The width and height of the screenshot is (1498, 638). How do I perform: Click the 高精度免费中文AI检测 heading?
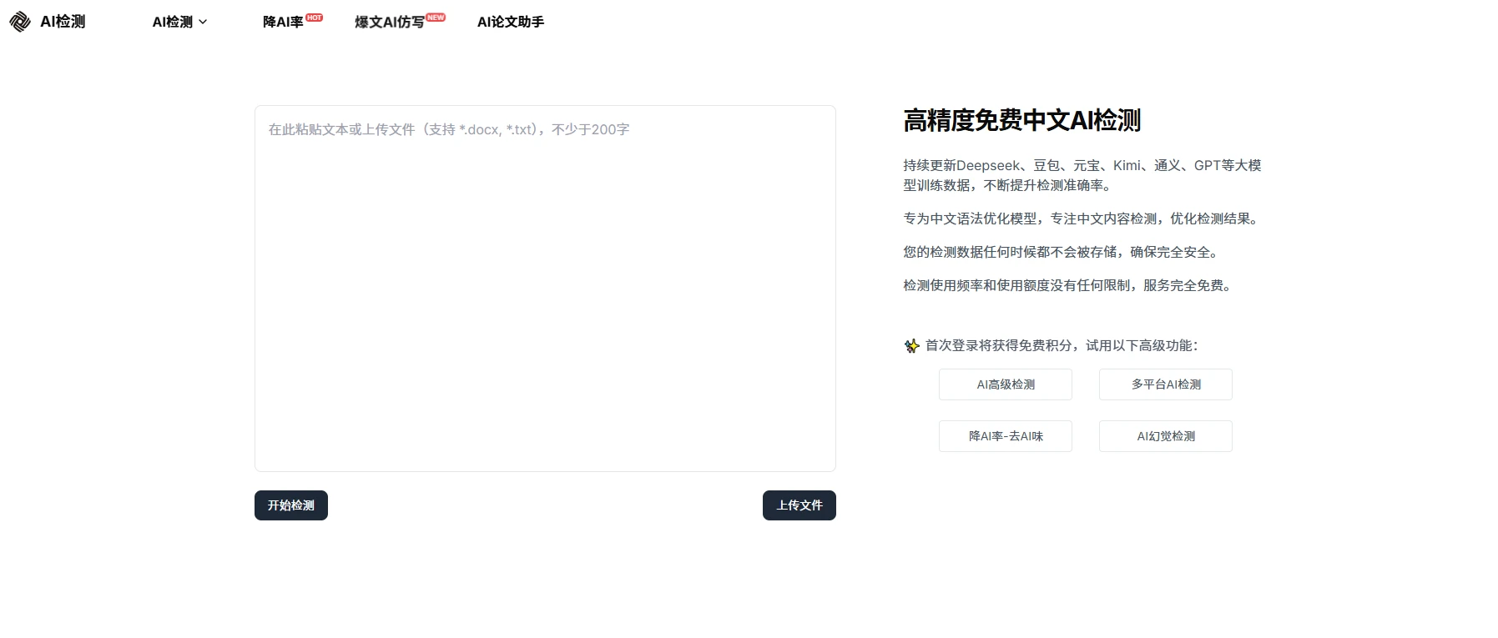click(x=1021, y=121)
